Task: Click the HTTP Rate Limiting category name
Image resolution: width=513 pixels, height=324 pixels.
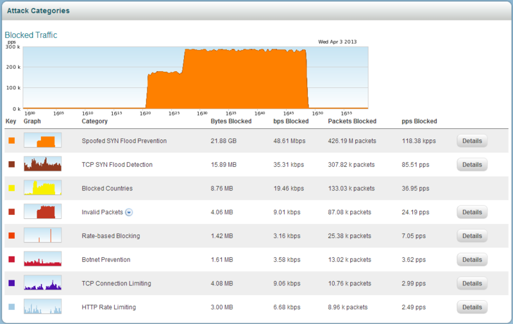Action: [108, 307]
